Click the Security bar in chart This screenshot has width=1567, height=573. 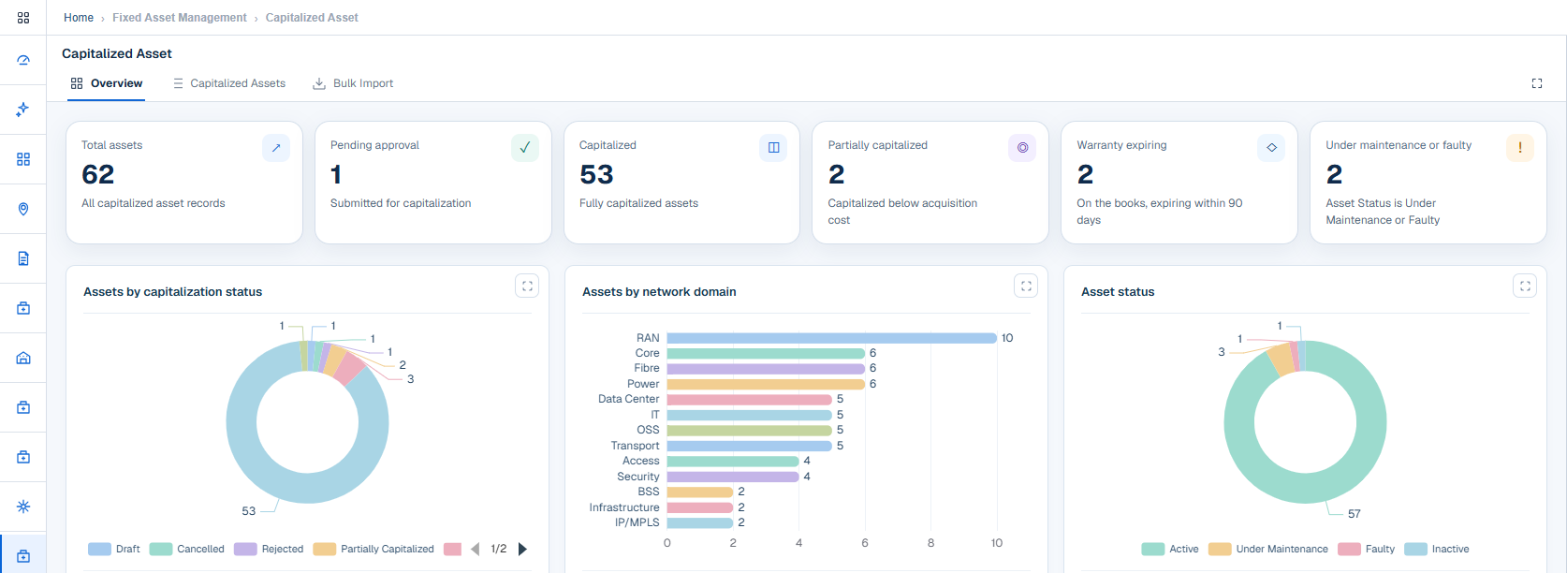(x=733, y=477)
